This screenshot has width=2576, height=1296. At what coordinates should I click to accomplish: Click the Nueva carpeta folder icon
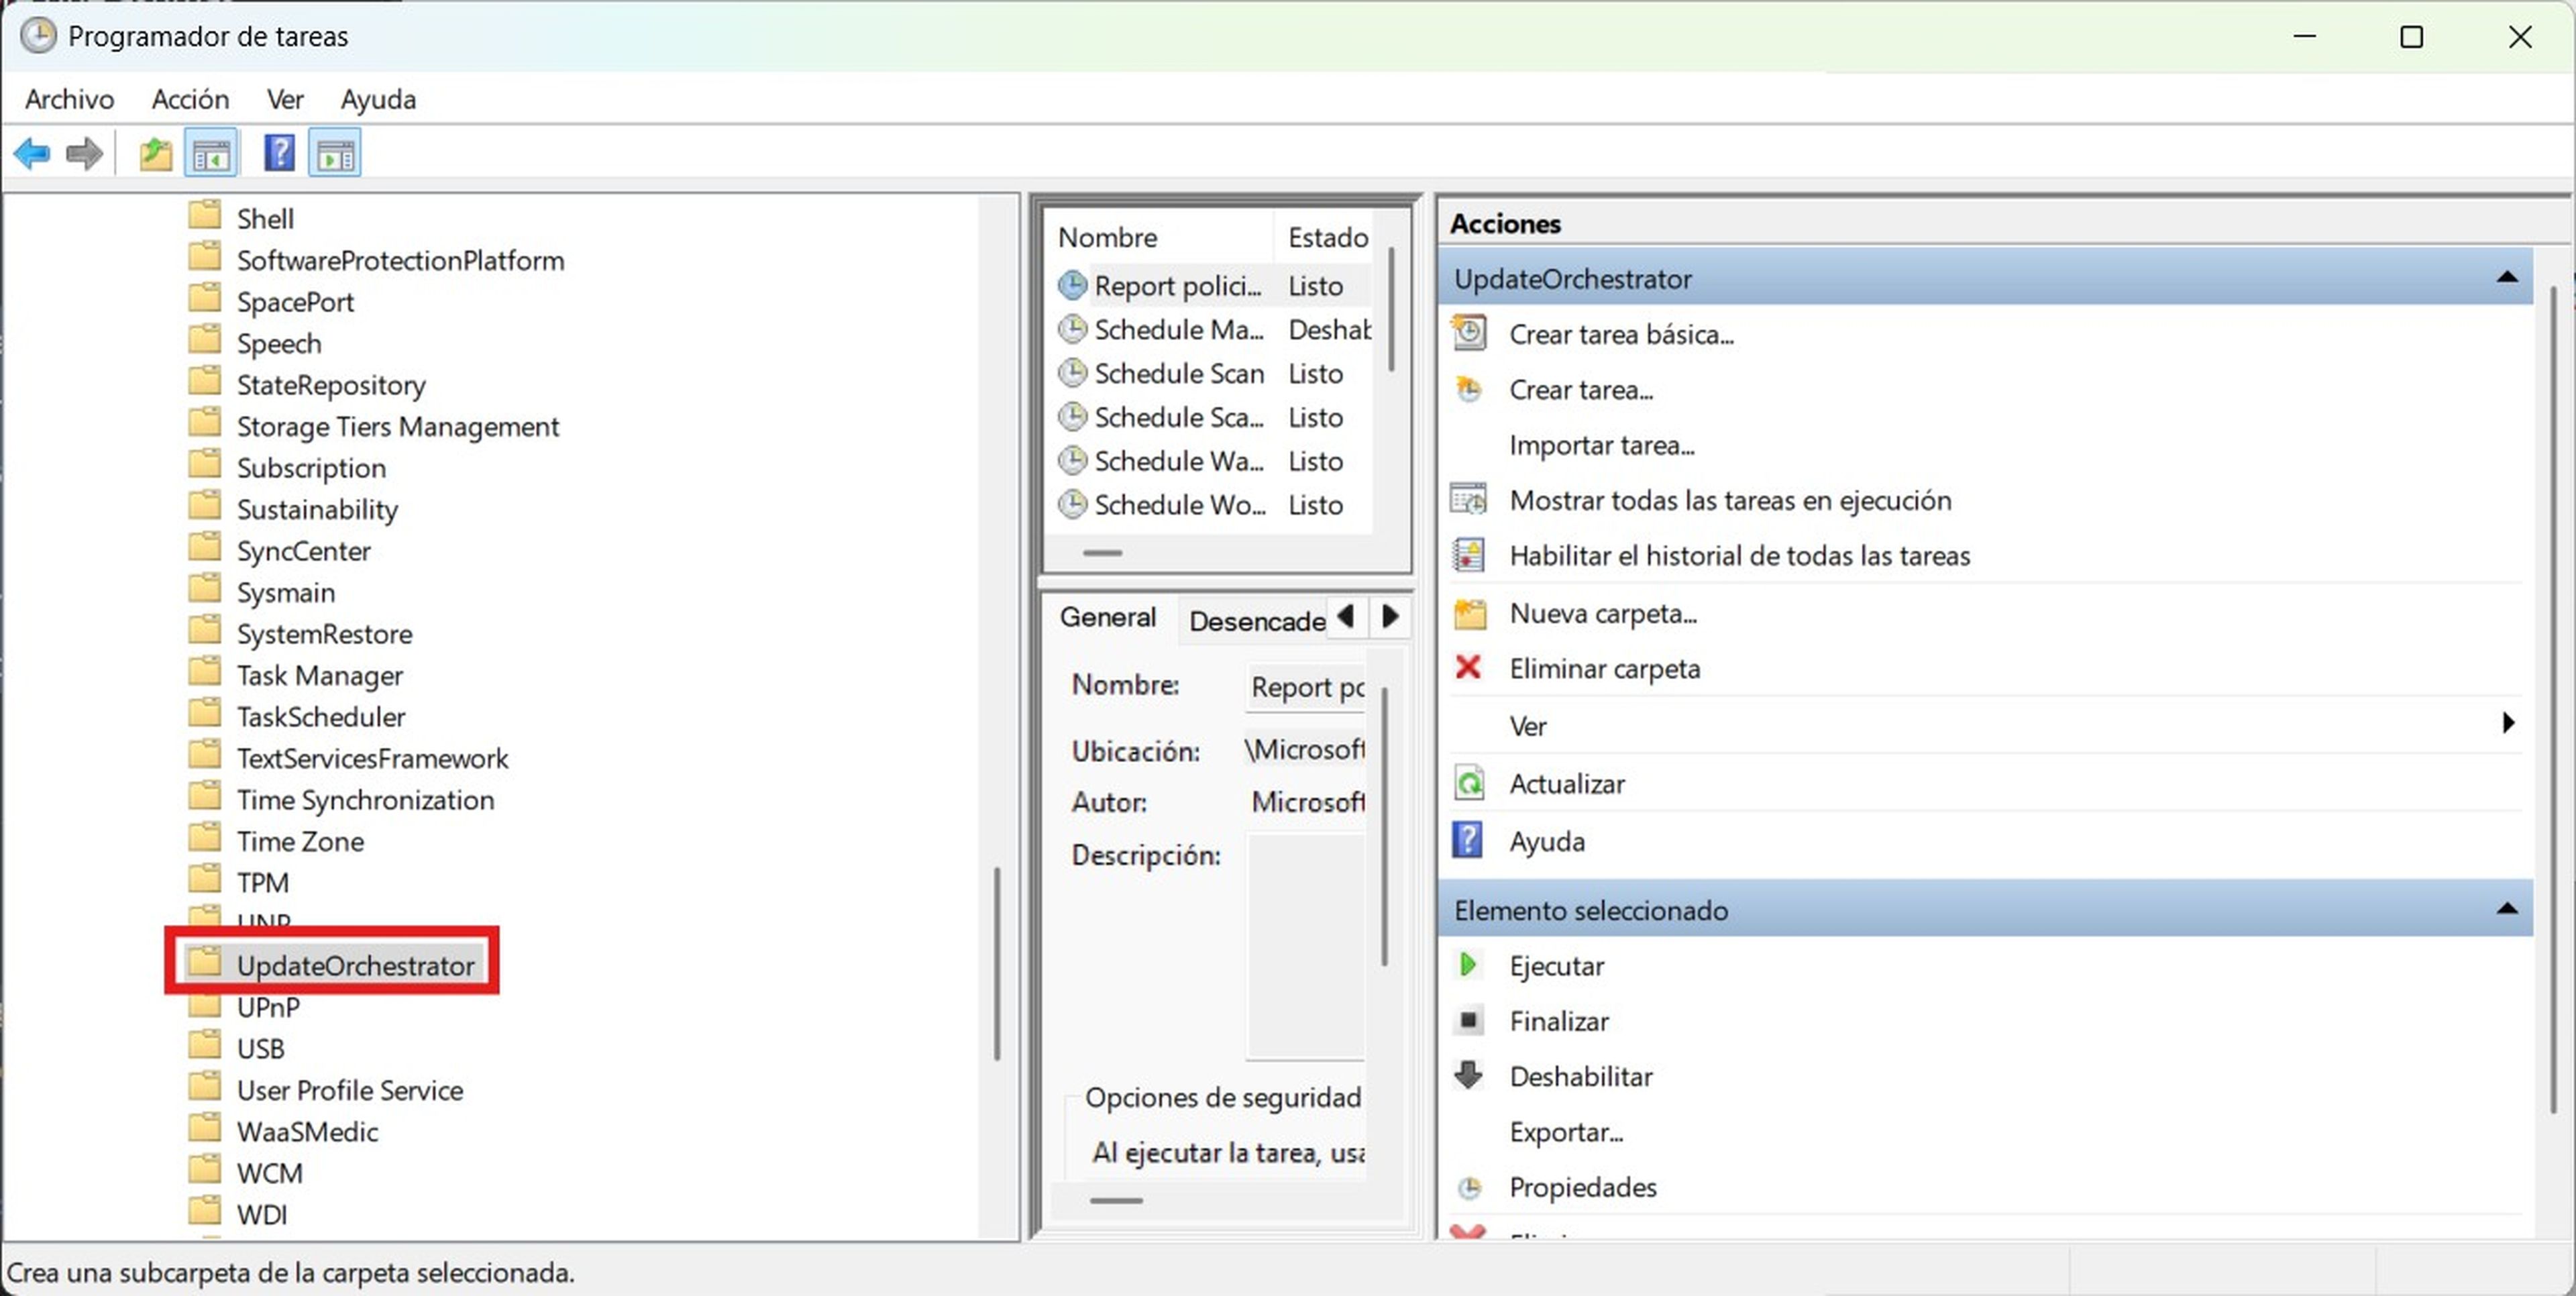[1469, 613]
